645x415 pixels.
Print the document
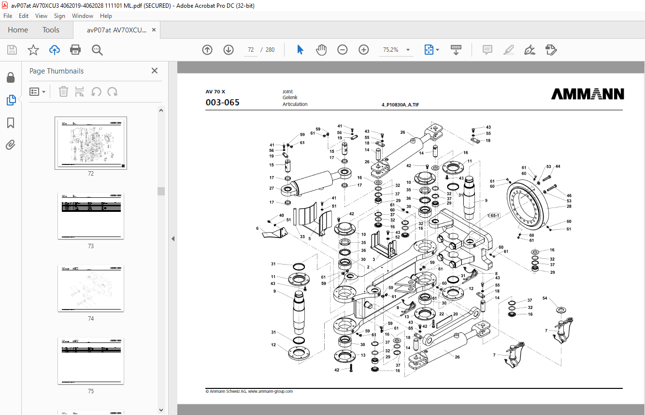(75, 50)
